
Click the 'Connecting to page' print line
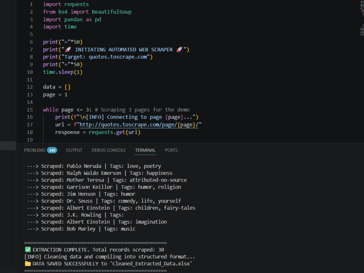pyautogui.click(x=127, y=117)
